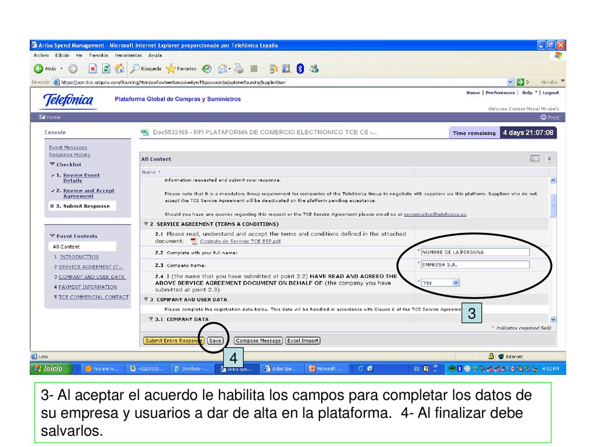Click the Internet zone globe icon
The height and width of the screenshot is (447, 596).
point(501,357)
